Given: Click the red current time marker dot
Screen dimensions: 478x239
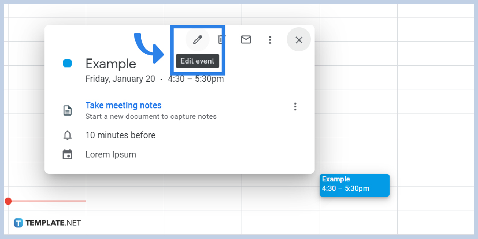Looking at the screenshot, I should pyautogui.click(x=8, y=201).
